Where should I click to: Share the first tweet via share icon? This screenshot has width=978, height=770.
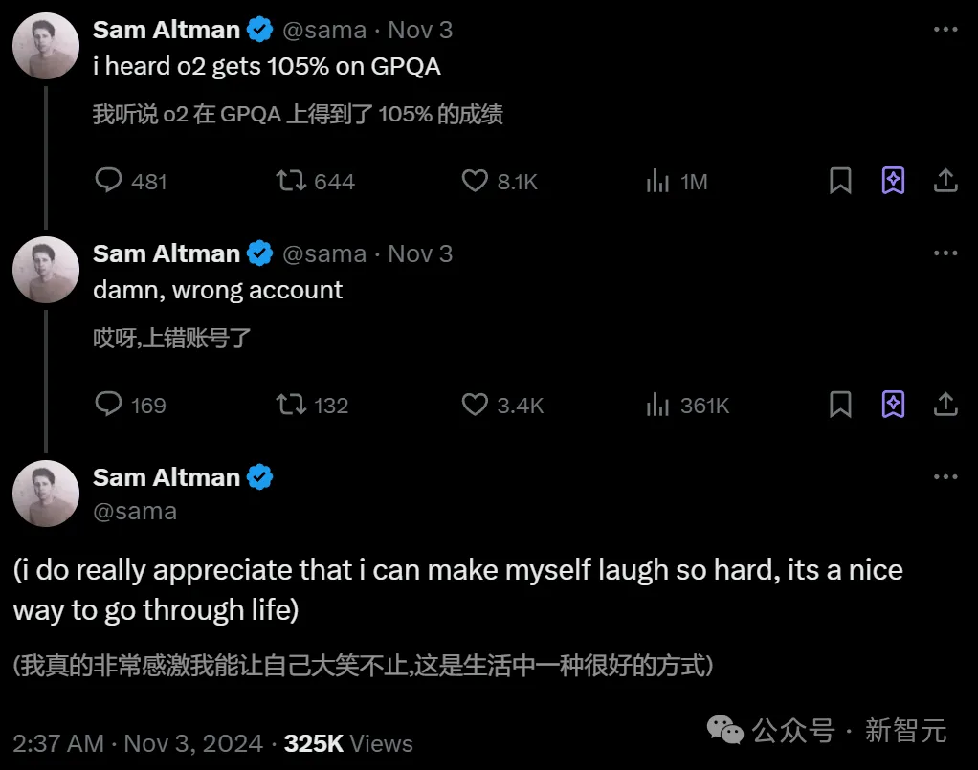pos(945,180)
